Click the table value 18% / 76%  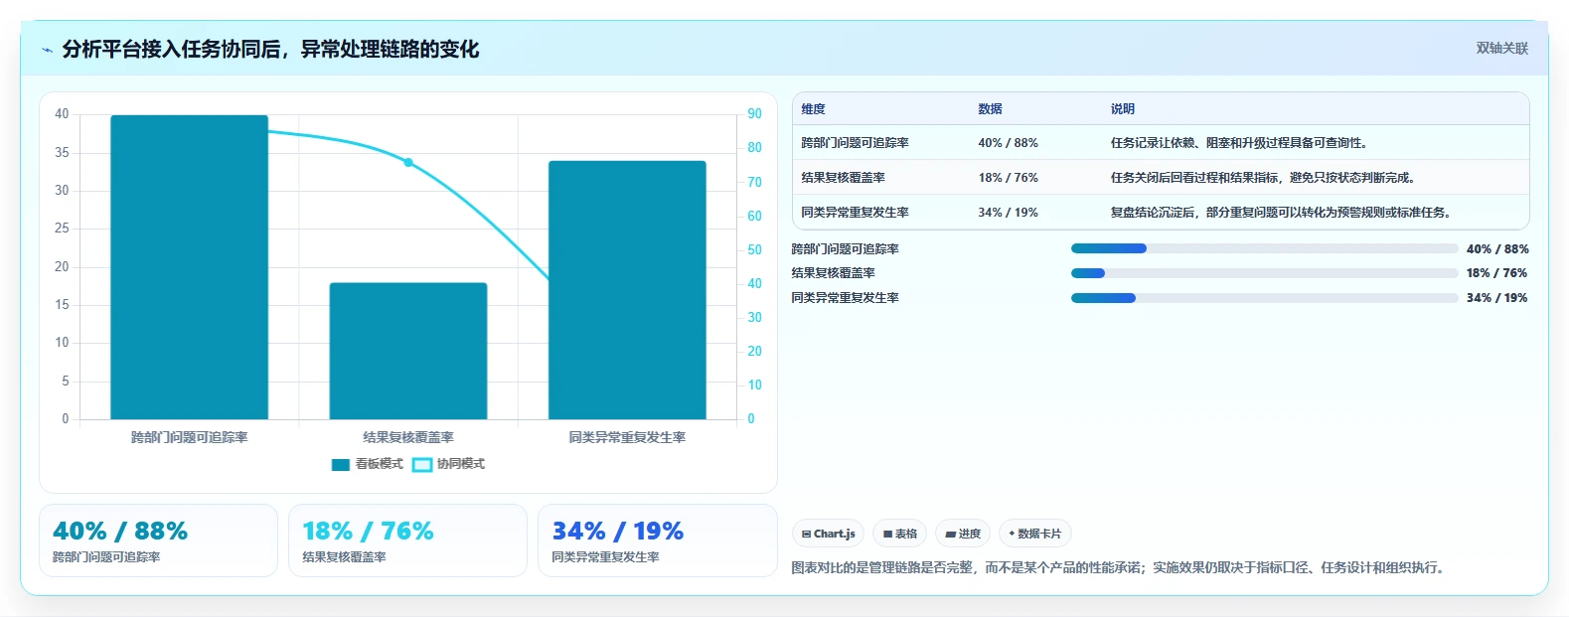pyautogui.click(x=1008, y=178)
